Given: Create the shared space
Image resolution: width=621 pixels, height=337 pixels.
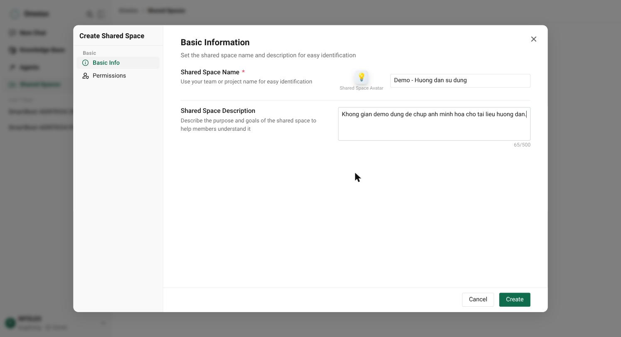Looking at the screenshot, I should (515, 300).
